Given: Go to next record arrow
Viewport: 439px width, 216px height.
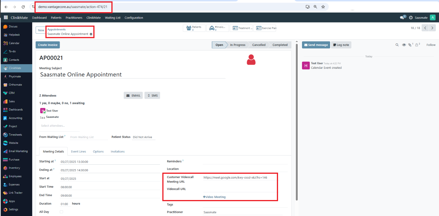Looking at the screenshot, I should tap(433, 28).
